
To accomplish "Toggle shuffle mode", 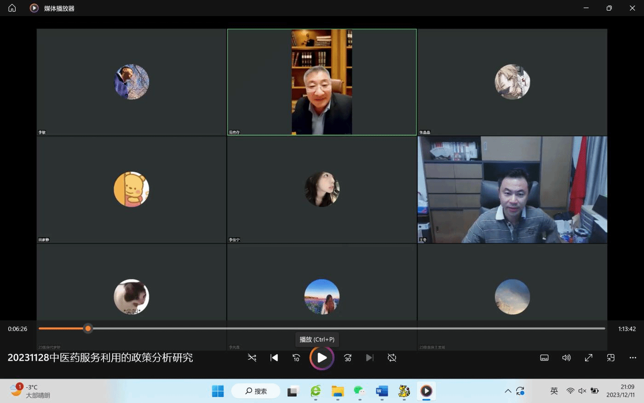I will pos(252,358).
